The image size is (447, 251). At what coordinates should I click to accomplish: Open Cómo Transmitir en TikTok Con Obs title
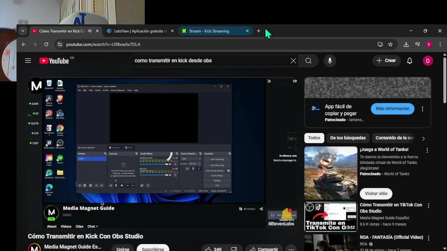click(x=391, y=208)
